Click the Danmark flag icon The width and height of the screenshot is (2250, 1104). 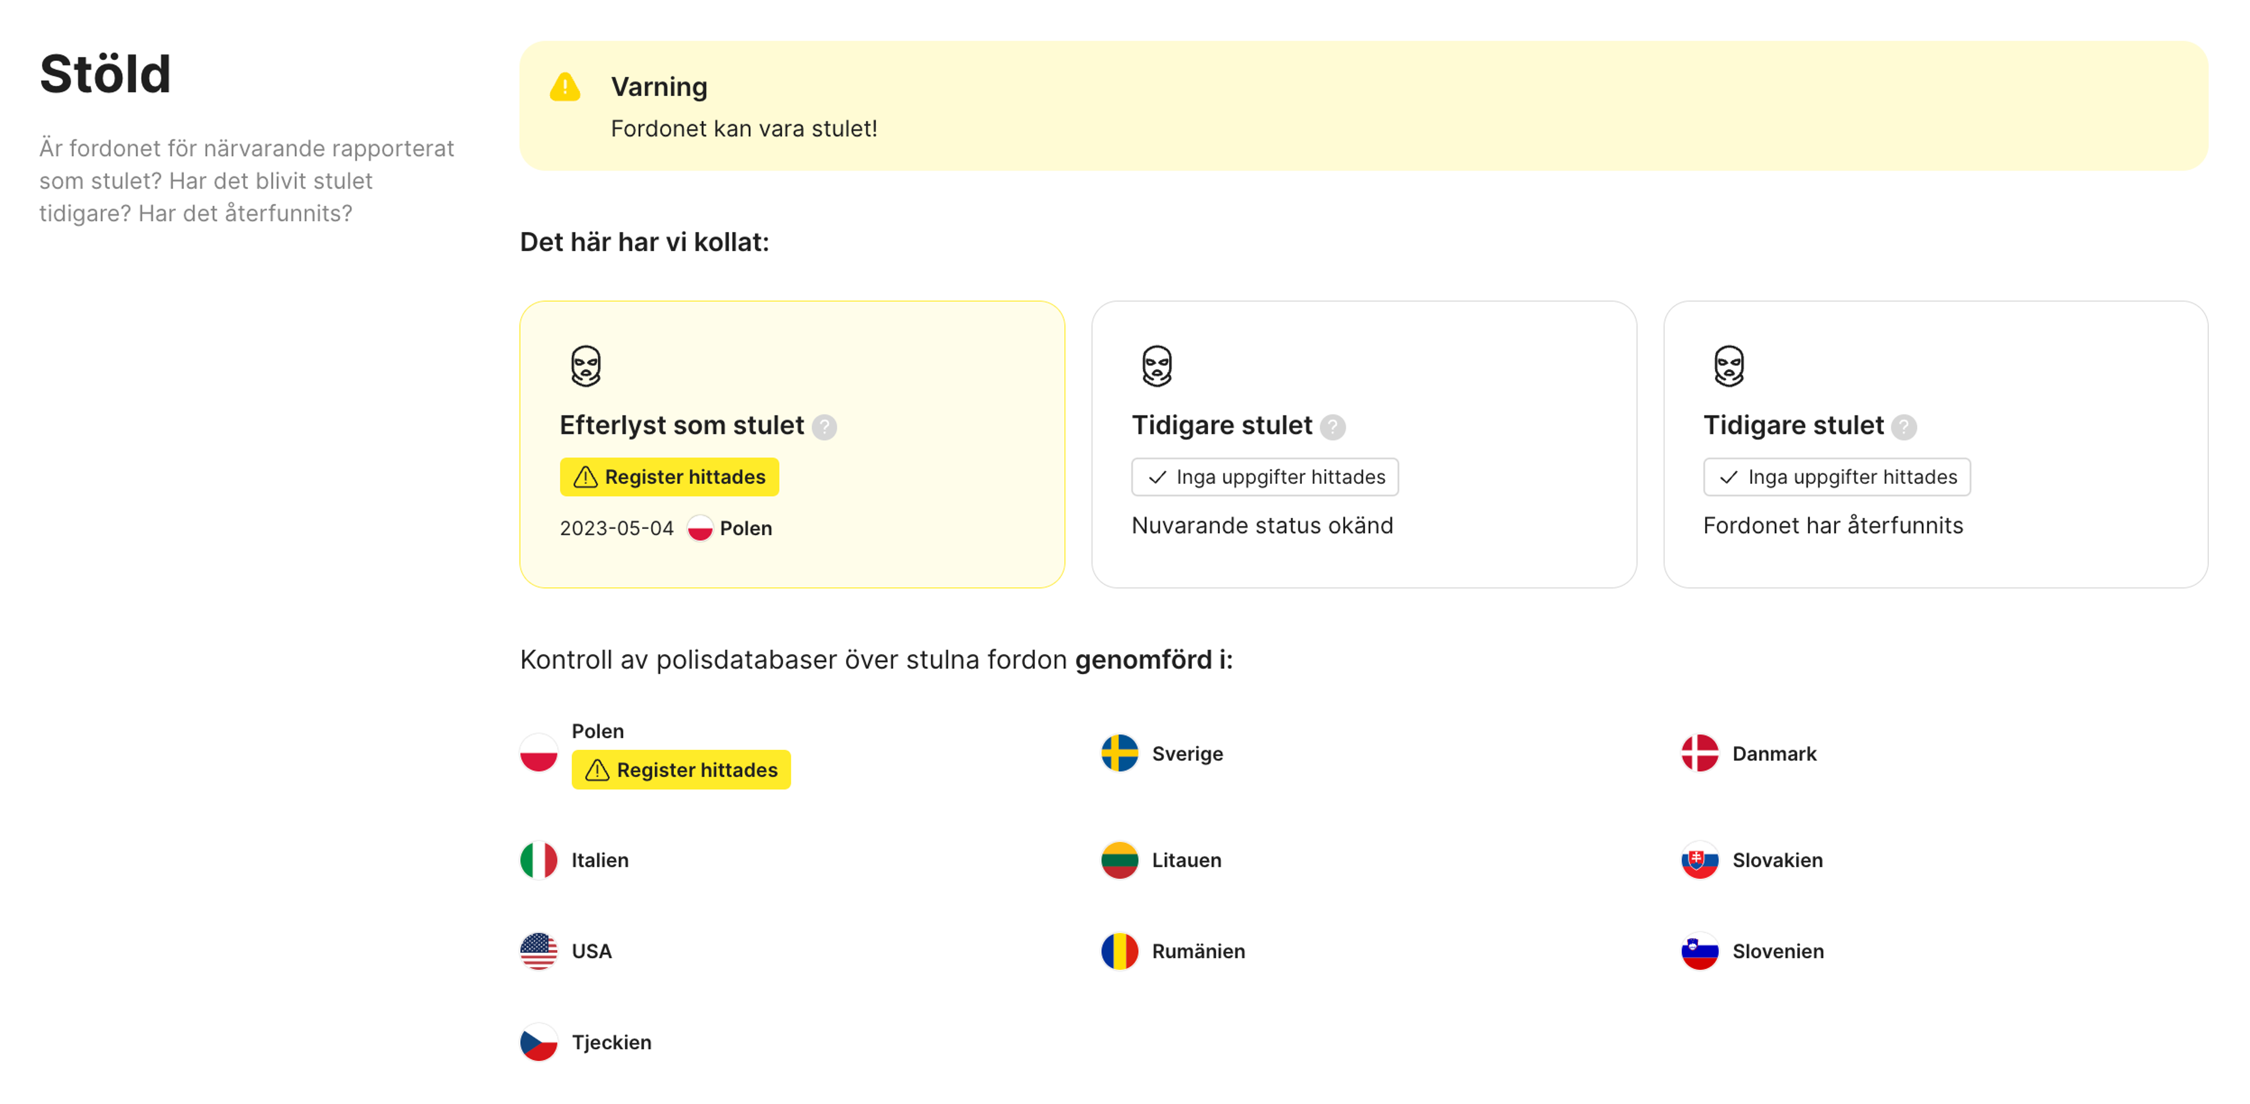[1699, 753]
